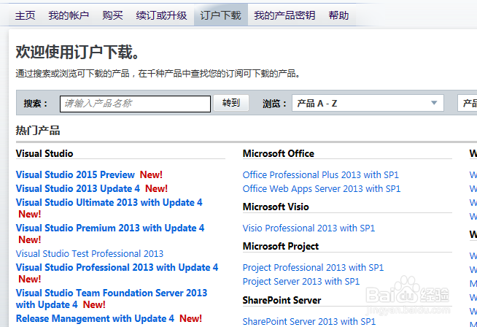Open SharePoint Server 2013 with SP1 link

(x=309, y=321)
